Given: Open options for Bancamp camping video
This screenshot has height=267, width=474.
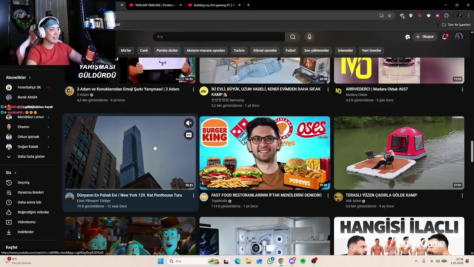Looking at the screenshot, I should point(328,89).
